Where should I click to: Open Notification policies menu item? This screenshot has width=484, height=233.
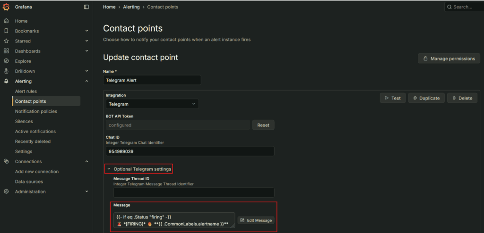pos(36,111)
